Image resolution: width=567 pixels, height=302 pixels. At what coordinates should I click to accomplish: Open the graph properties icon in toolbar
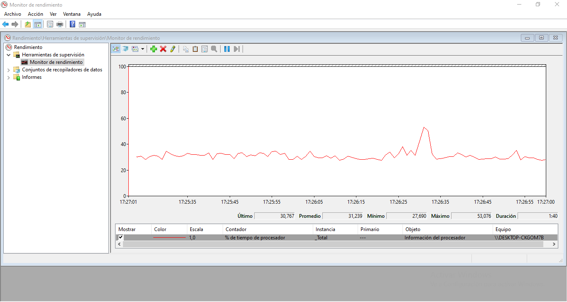pyautogui.click(x=204, y=49)
